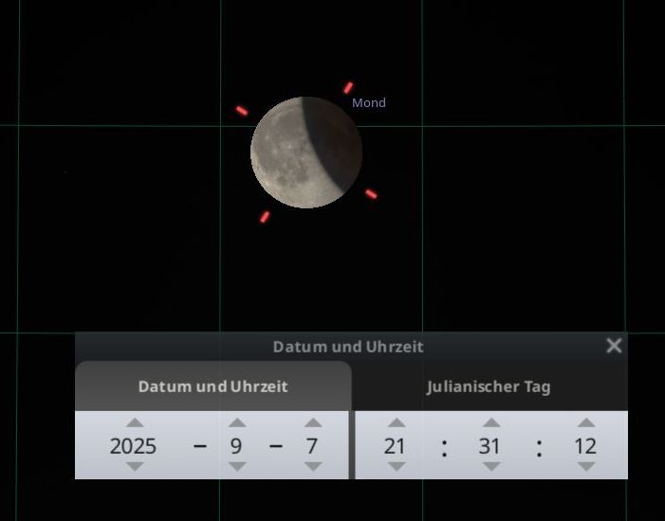Increase the month value with up arrow
This screenshot has width=665, height=521.
237,422
